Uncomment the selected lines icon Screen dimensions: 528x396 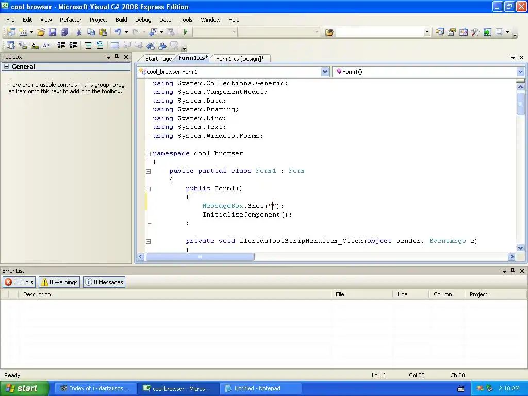pyautogui.click(x=100, y=45)
